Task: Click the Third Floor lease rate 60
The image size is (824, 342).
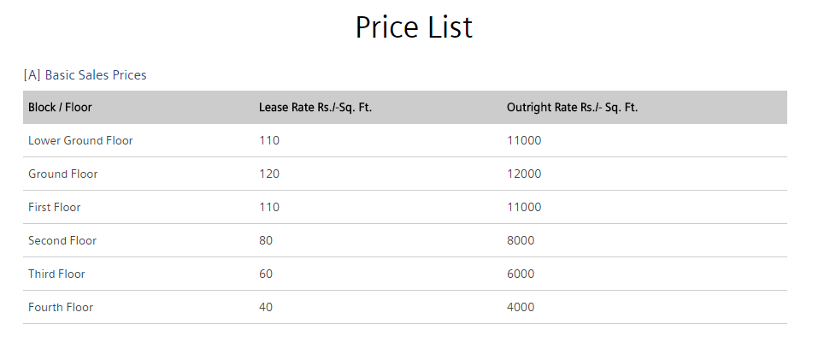Action: click(266, 274)
